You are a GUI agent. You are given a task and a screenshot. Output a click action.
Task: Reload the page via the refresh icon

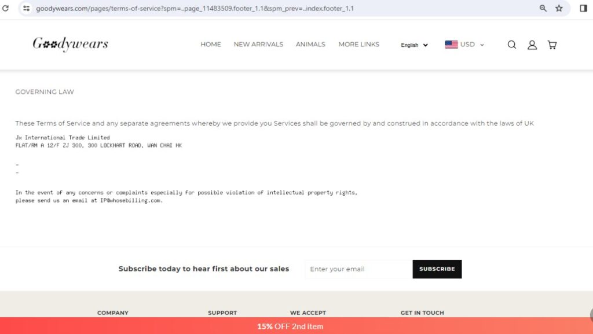6,8
